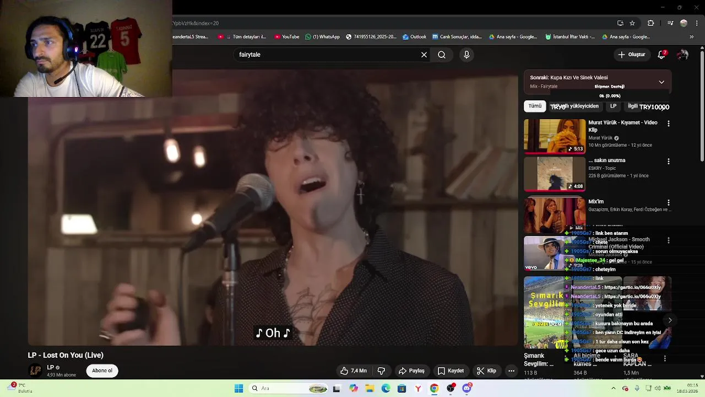705x397 pixels.
Task: Open Chrome profile avatar
Action: pyautogui.click(x=684, y=23)
